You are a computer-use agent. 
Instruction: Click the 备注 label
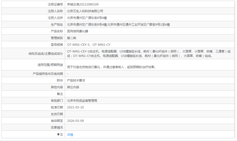(x=60, y=94)
